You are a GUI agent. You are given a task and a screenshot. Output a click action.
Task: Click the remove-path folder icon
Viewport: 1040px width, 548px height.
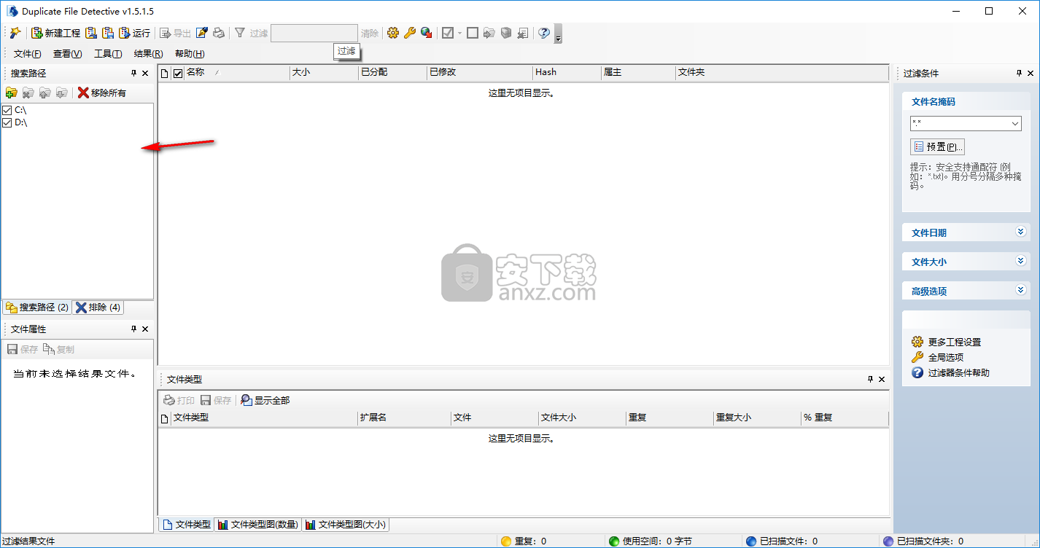point(28,93)
